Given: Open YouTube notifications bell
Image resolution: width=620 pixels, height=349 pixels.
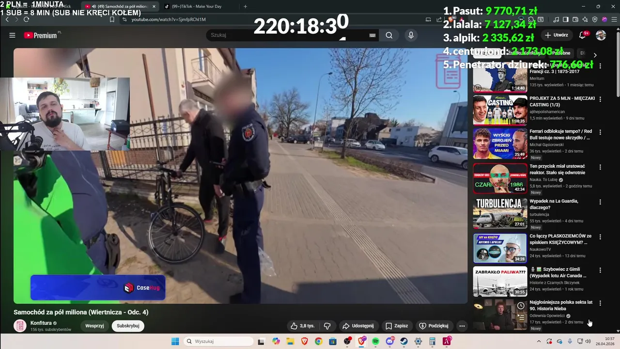Looking at the screenshot, I should click(x=583, y=35).
